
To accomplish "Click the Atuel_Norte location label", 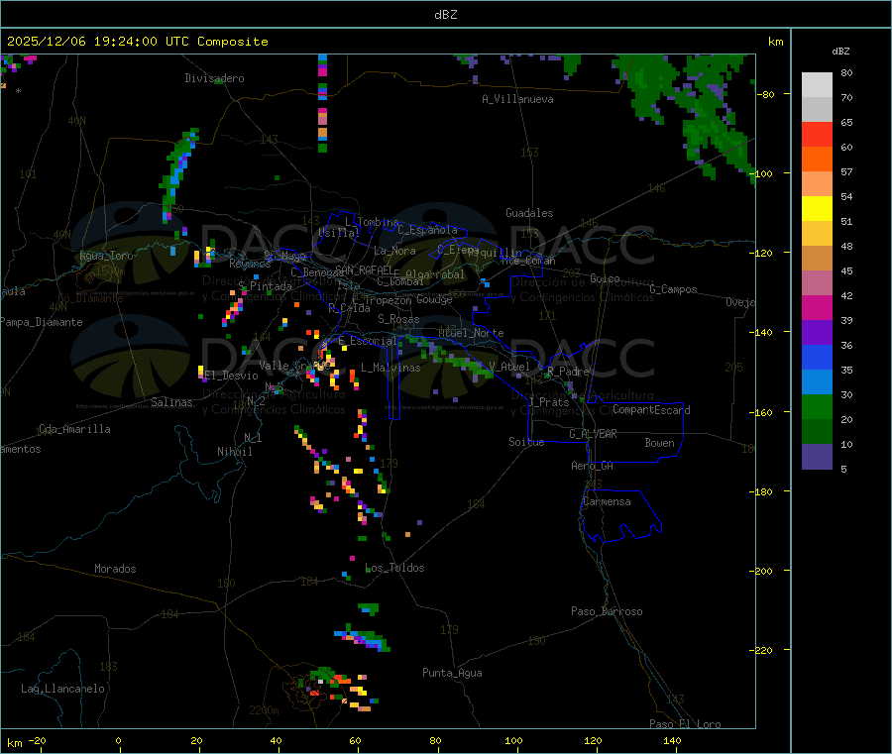I will [x=471, y=333].
